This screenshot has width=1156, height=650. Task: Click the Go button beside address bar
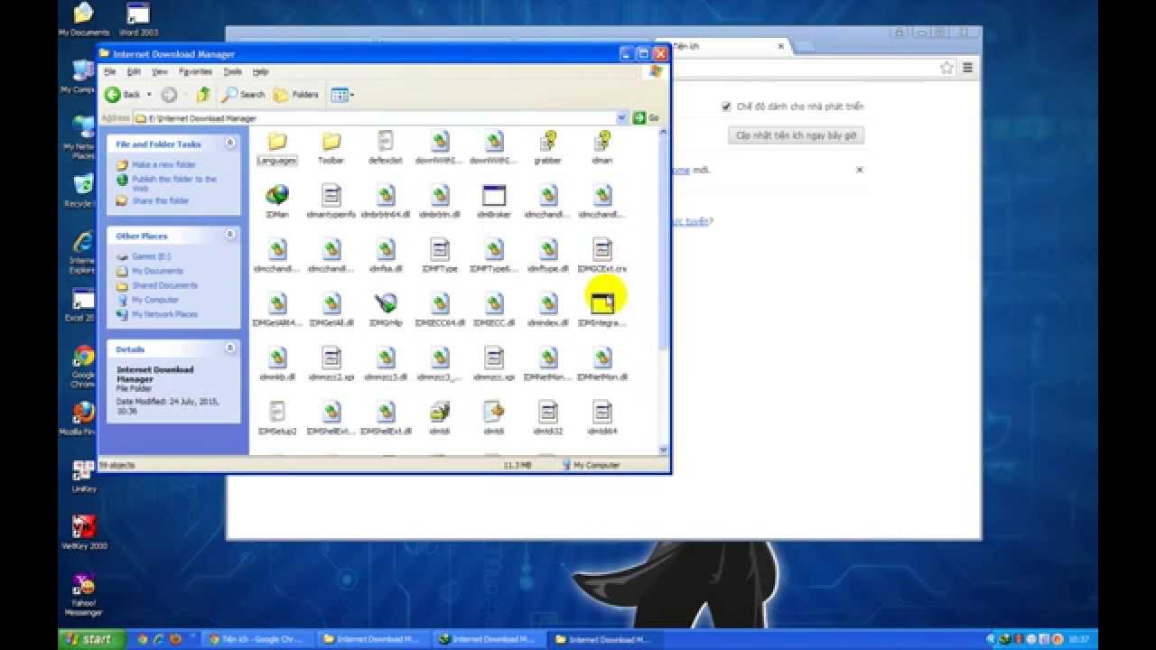(647, 117)
